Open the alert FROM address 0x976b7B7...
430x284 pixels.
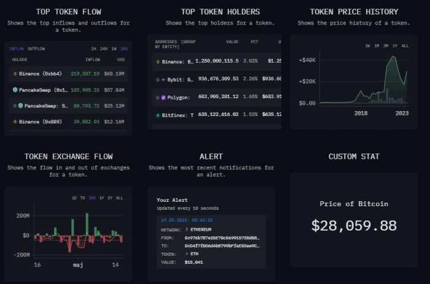(222, 237)
